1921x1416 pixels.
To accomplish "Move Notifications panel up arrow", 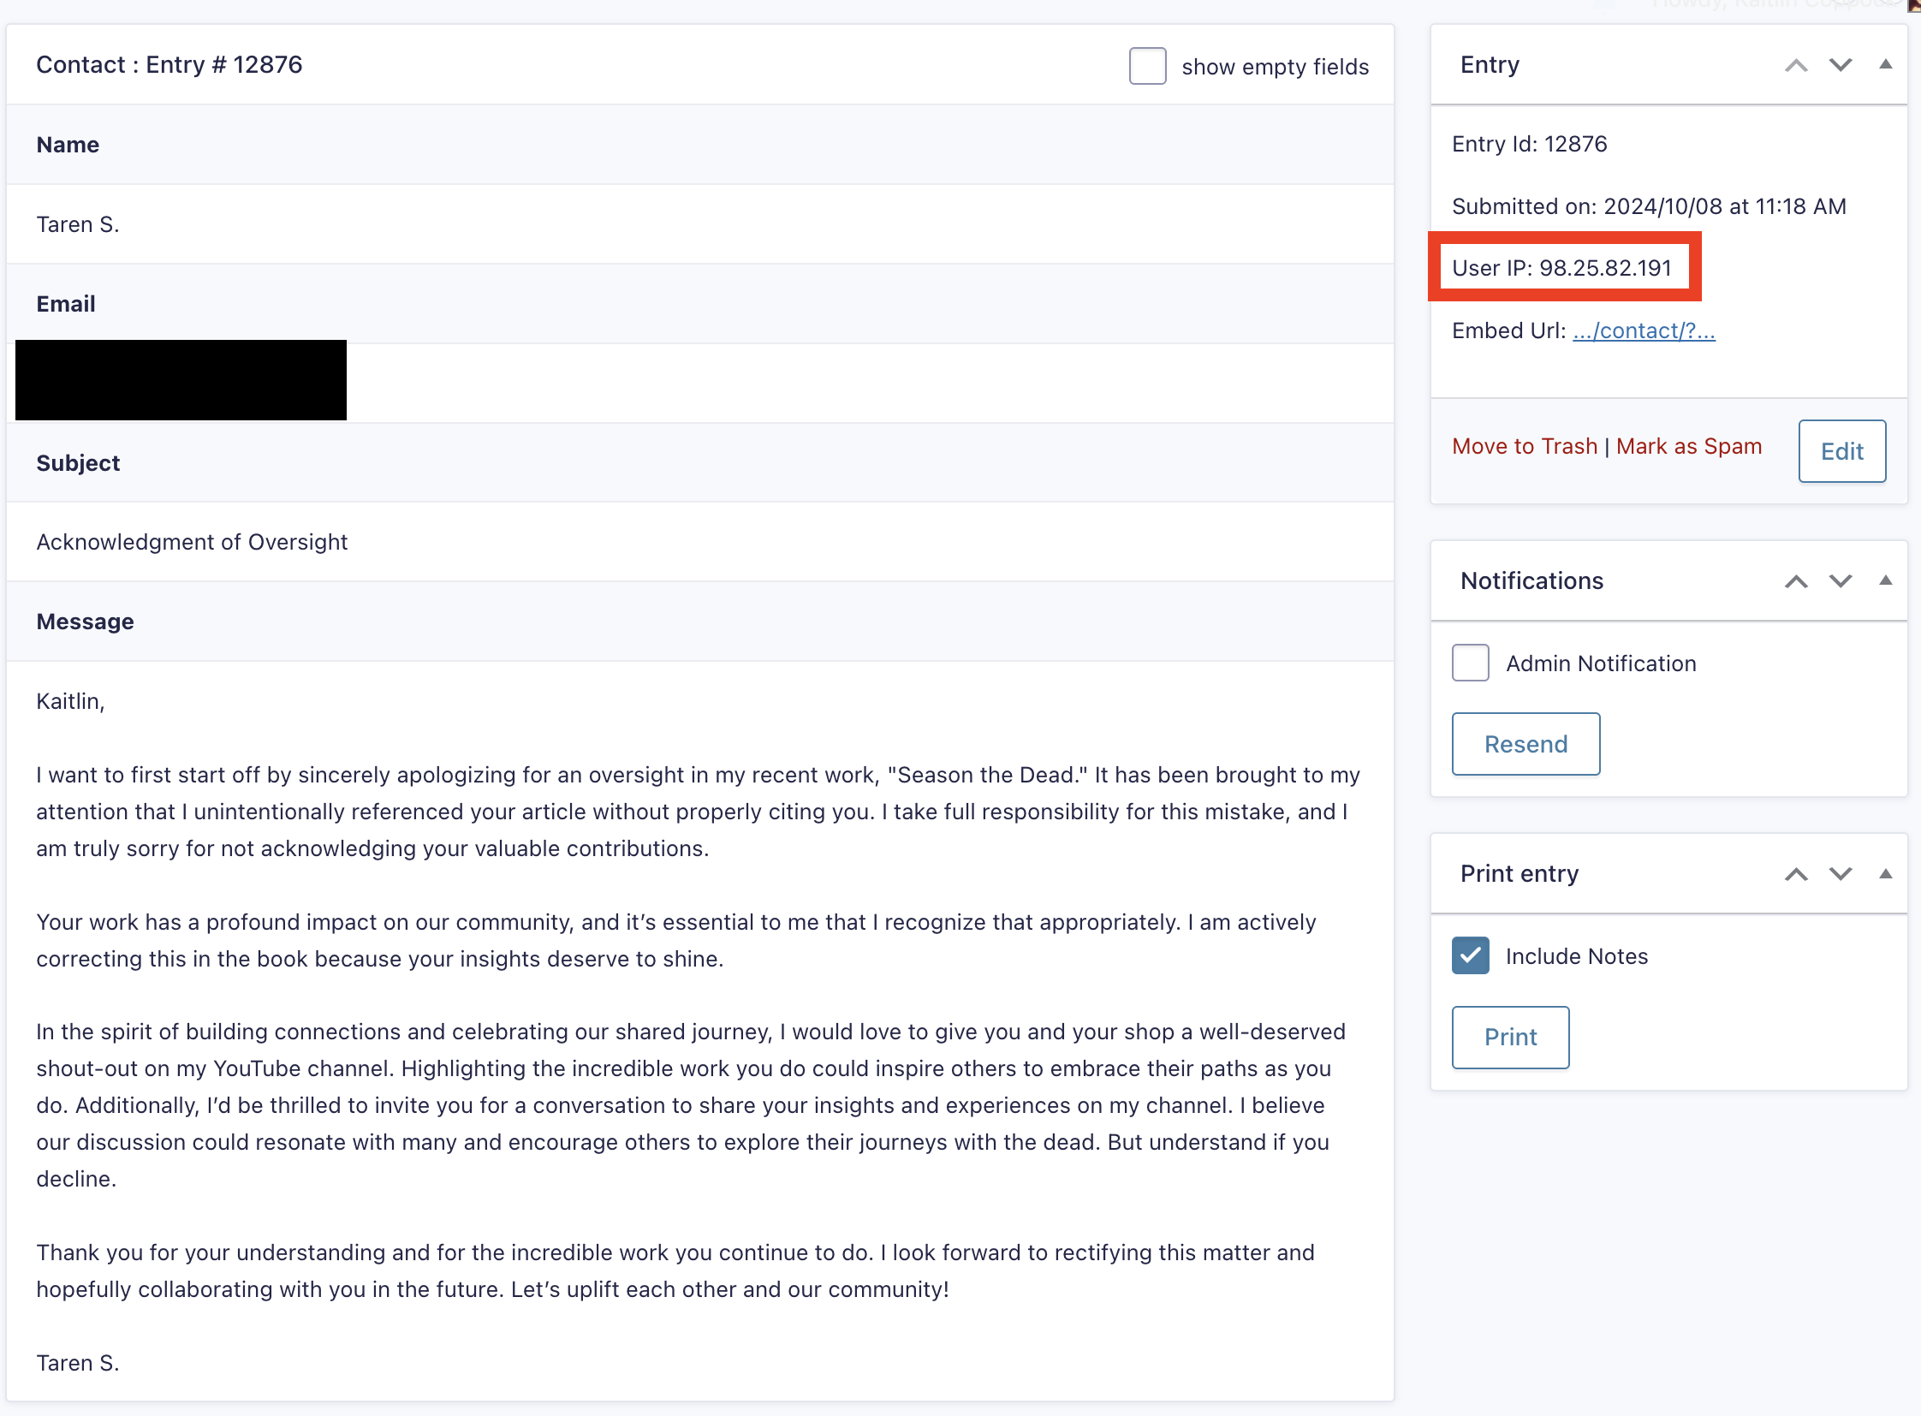I will 1796,582.
